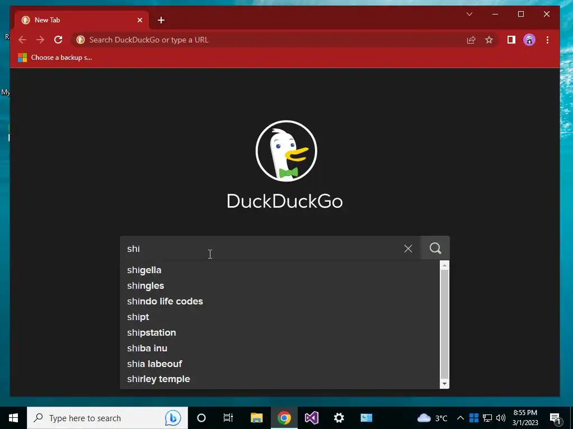The image size is (573, 429).
Task: Choose the 'shigella' suggestion
Action: click(280, 270)
